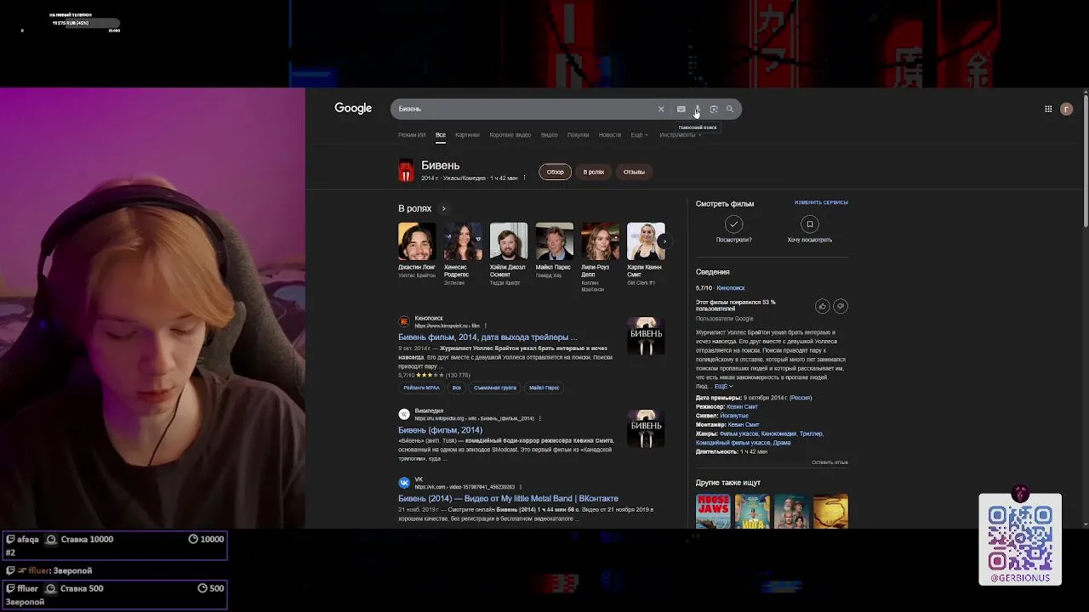This screenshot has width=1089, height=612.
Task: Click Бивень poster thumbnail beside Wikipedia result
Action: (646, 428)
